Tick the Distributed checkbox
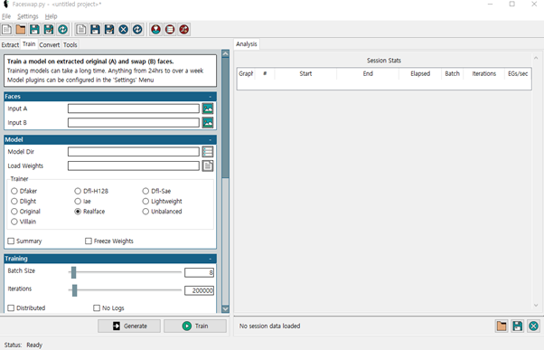544x350 pixels. tap(11, 308)
